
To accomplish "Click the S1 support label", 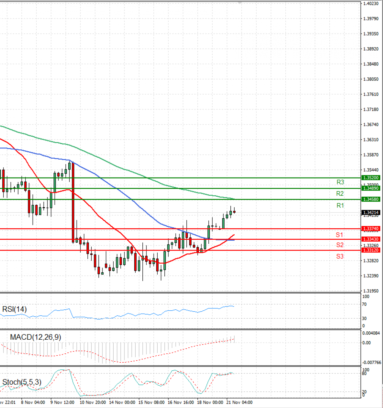I will (x=340, y=235).
